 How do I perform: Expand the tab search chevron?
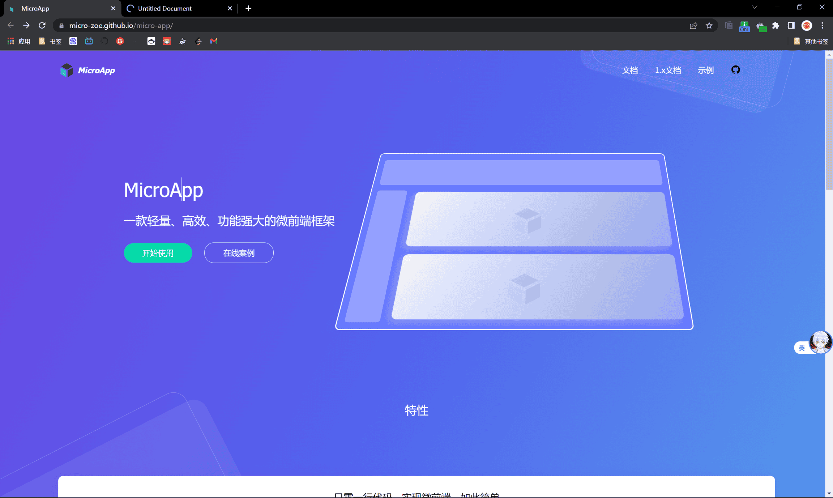(x=755, y=8)
